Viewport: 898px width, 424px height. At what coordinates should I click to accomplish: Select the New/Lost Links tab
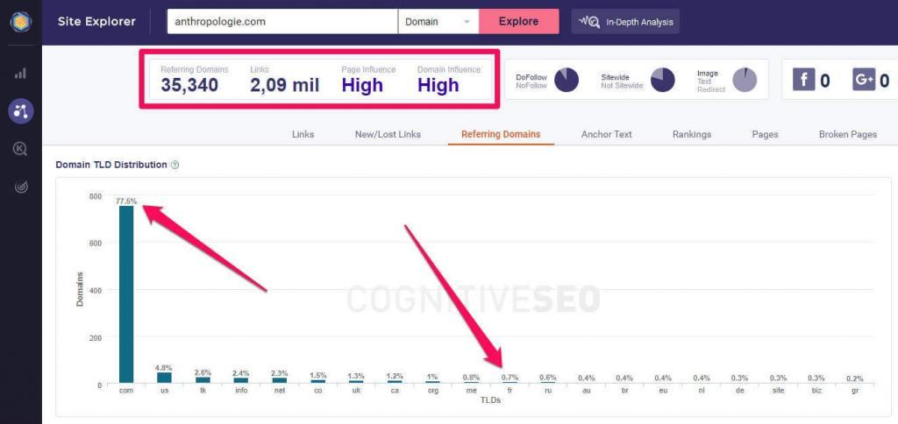pos(388,134)
